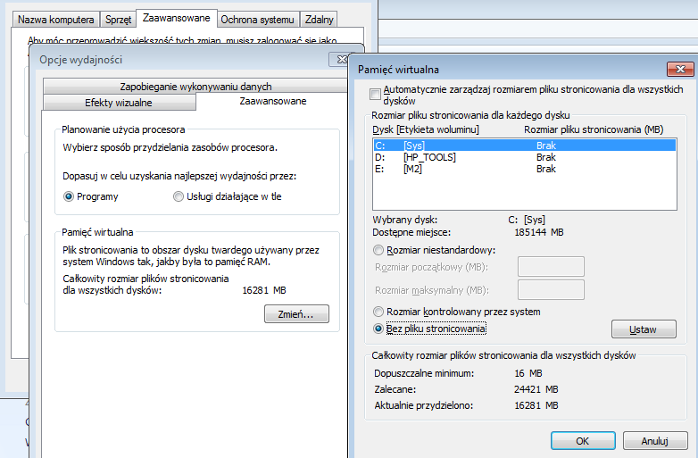
Task: Enable automatic paging file size management checkbox
Action: pos(375,94)
